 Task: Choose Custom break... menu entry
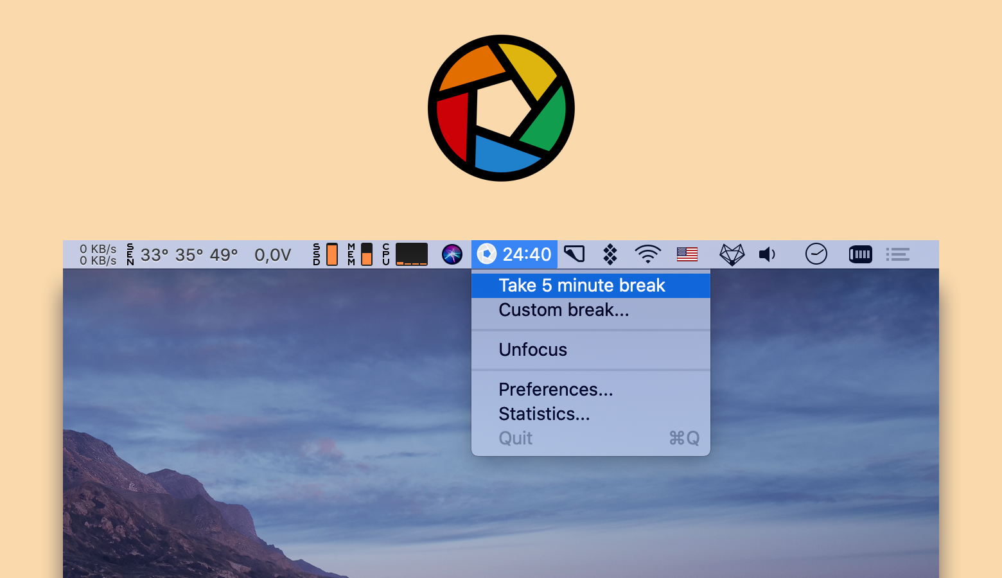tap(590, 310)
